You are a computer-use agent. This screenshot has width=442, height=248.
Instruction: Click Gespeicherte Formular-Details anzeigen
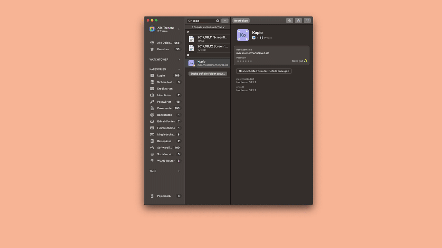[264, 71]
